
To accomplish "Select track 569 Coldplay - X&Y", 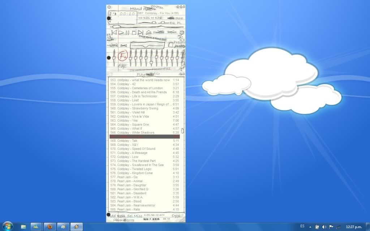I will (145, 145).
